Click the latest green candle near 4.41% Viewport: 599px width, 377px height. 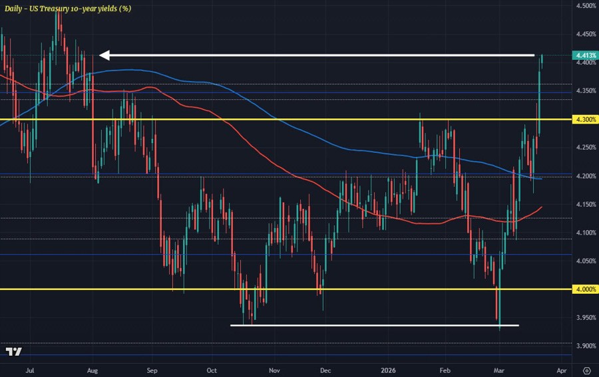point(542,61)
